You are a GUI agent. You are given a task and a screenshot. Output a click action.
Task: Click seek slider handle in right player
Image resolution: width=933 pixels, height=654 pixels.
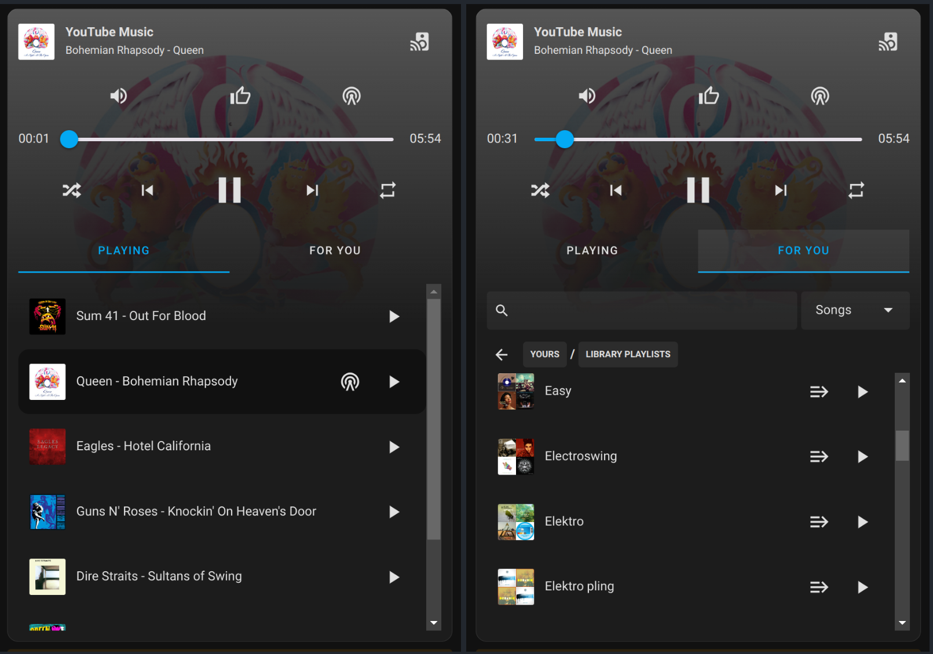coord(565,139)
